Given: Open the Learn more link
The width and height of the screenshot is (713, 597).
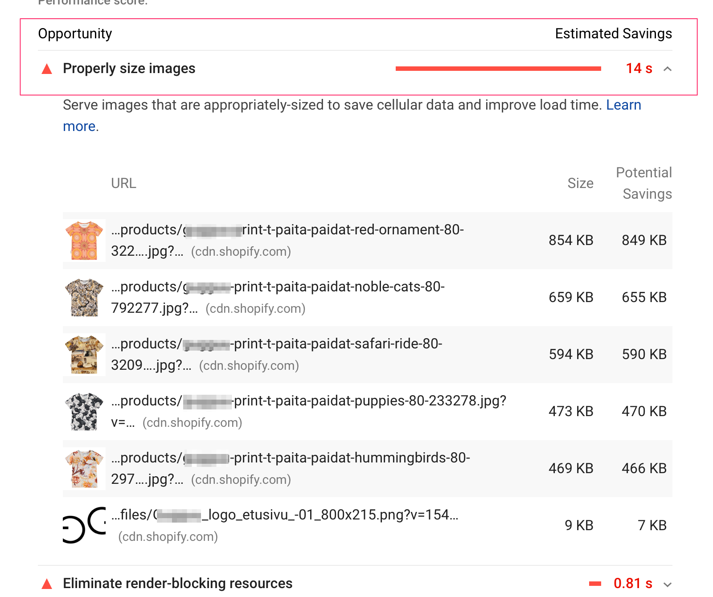Looking at the screenshot, I should [x=623, y=105].
